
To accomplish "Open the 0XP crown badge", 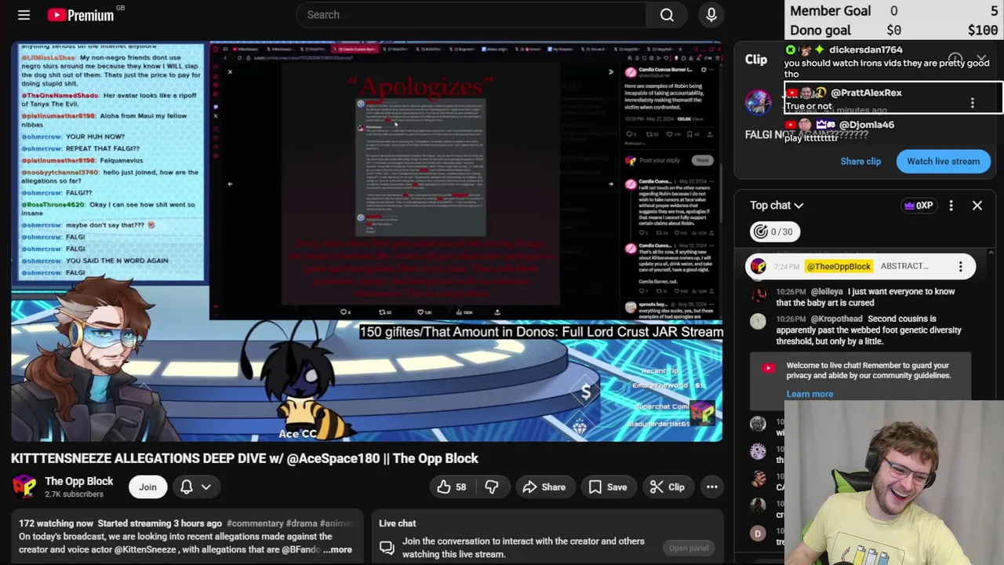I will [919, 206].
